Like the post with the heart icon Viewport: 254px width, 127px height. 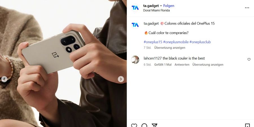[134, 125]
